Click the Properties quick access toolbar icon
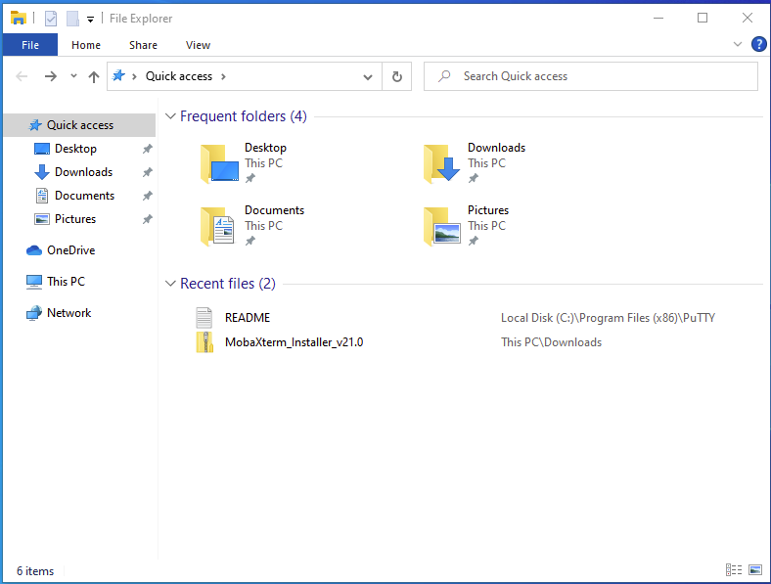The width and height of the screenshot is (771, 584). [51, 19]
